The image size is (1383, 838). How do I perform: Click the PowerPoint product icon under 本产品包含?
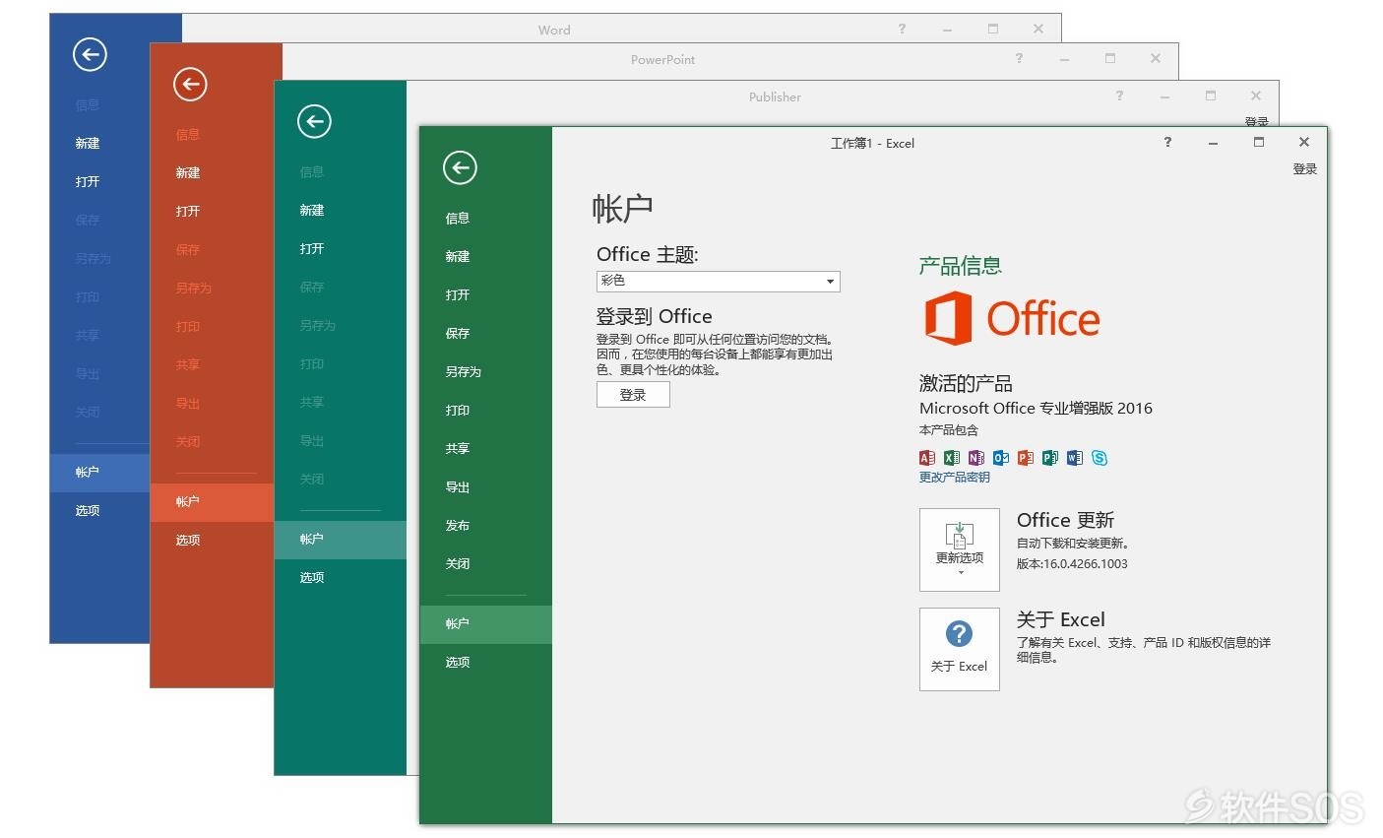[1026, 458]
